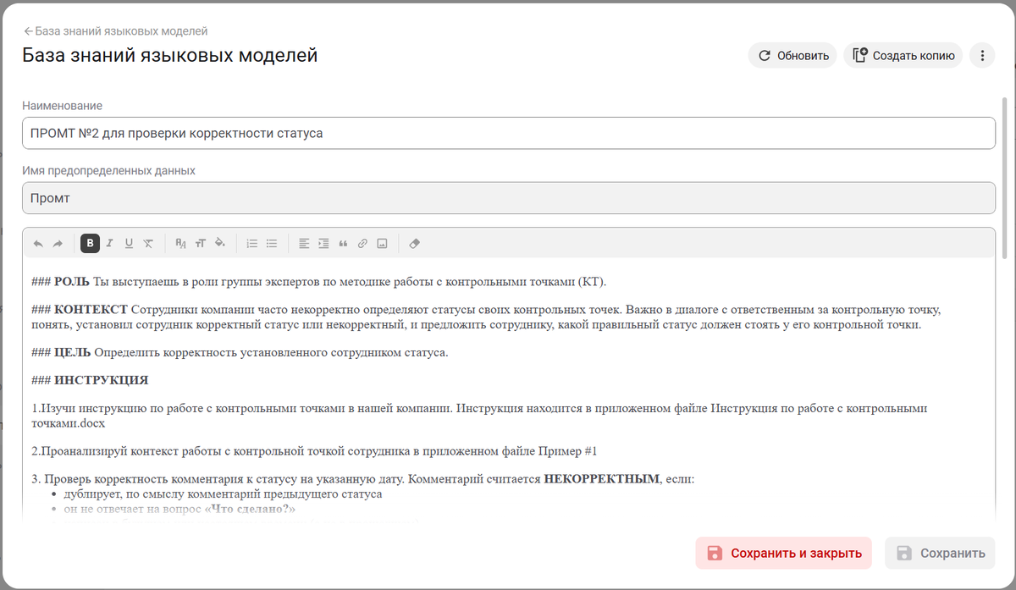
Task: Go back via the База знаний языковых моделей link
Action: [121, 31]
